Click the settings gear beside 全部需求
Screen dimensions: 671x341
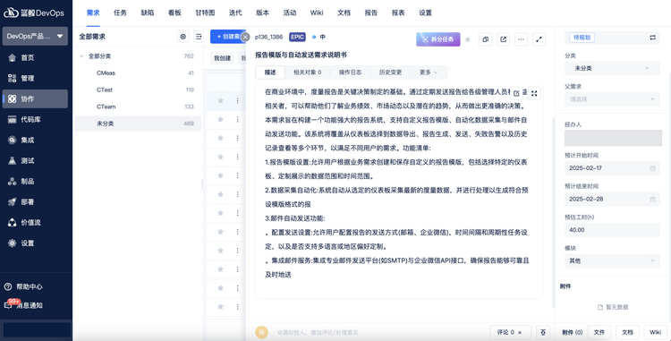tap(183, 37)
